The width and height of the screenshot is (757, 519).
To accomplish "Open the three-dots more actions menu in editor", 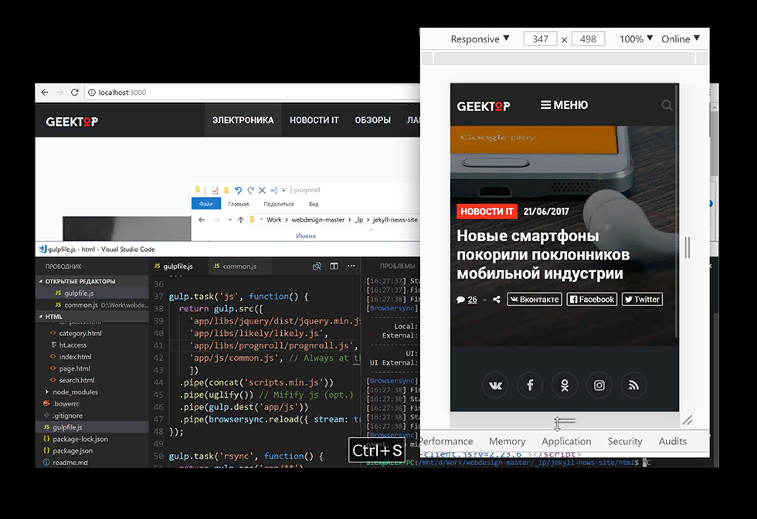I will [350, 266].
